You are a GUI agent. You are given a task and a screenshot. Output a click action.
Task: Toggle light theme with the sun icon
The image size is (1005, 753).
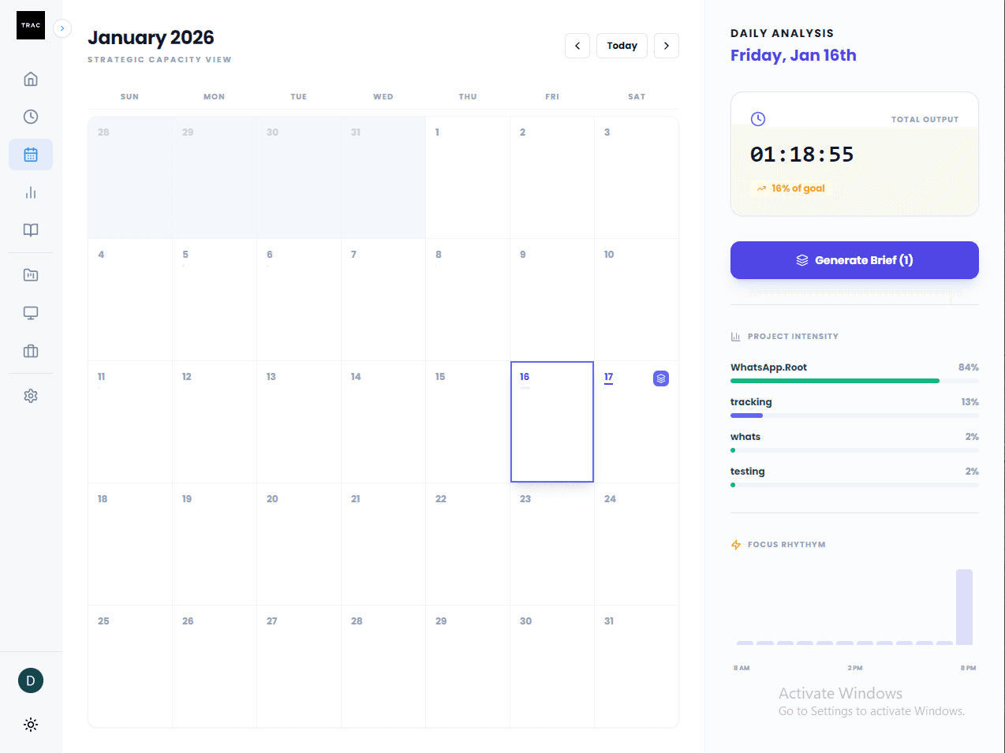coord(30,725)
